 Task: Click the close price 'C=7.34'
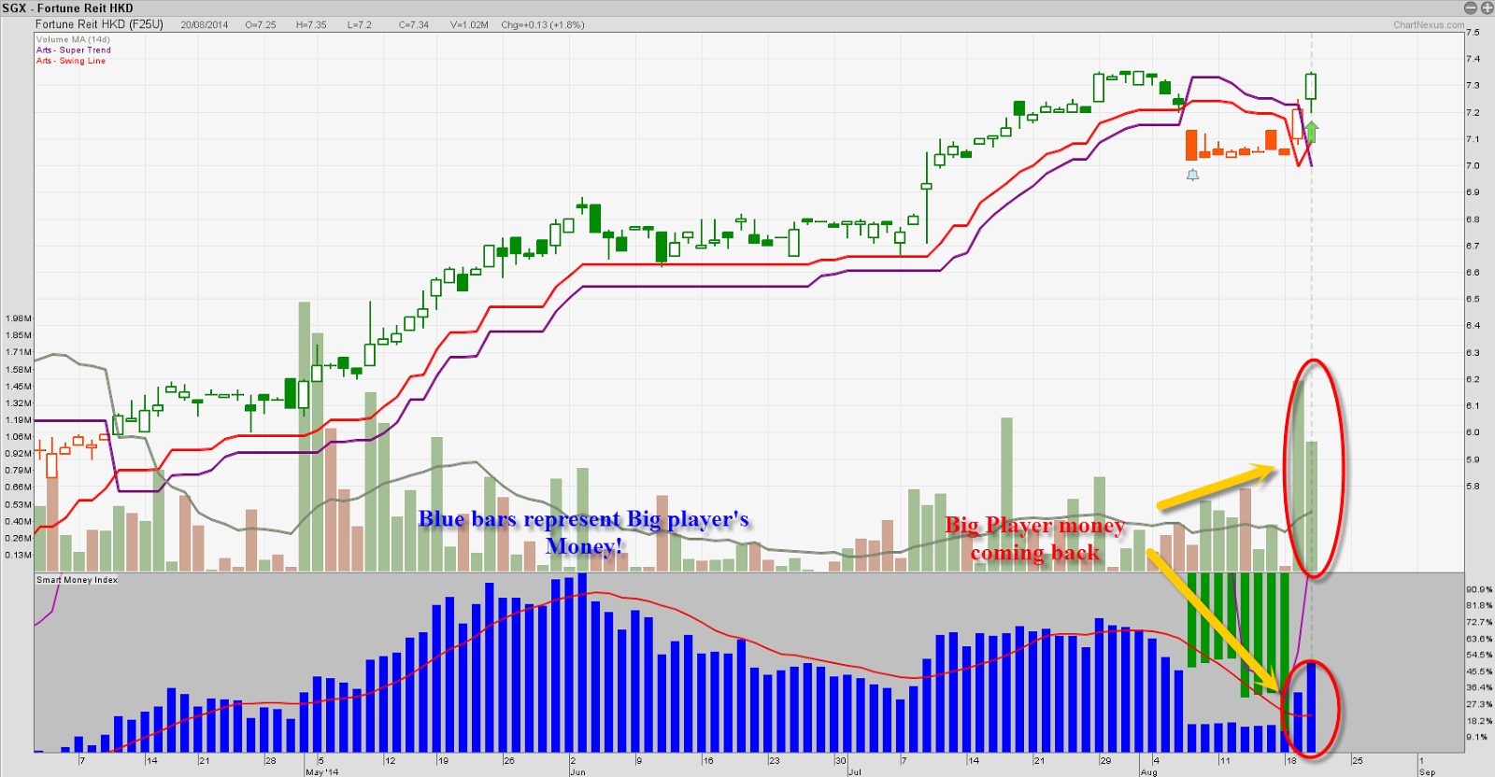[x=414, y=25]
